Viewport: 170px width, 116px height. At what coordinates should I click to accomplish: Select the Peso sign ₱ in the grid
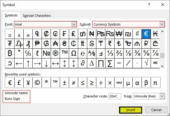click(37, 44)
